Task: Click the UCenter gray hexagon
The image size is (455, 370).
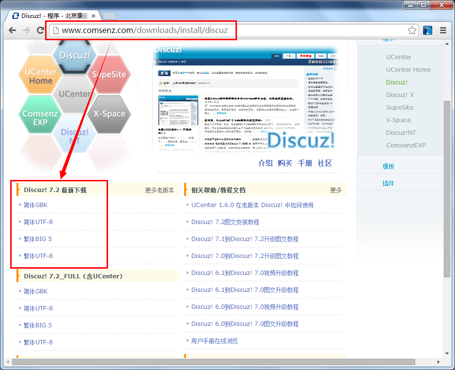Action: [75, 94]
